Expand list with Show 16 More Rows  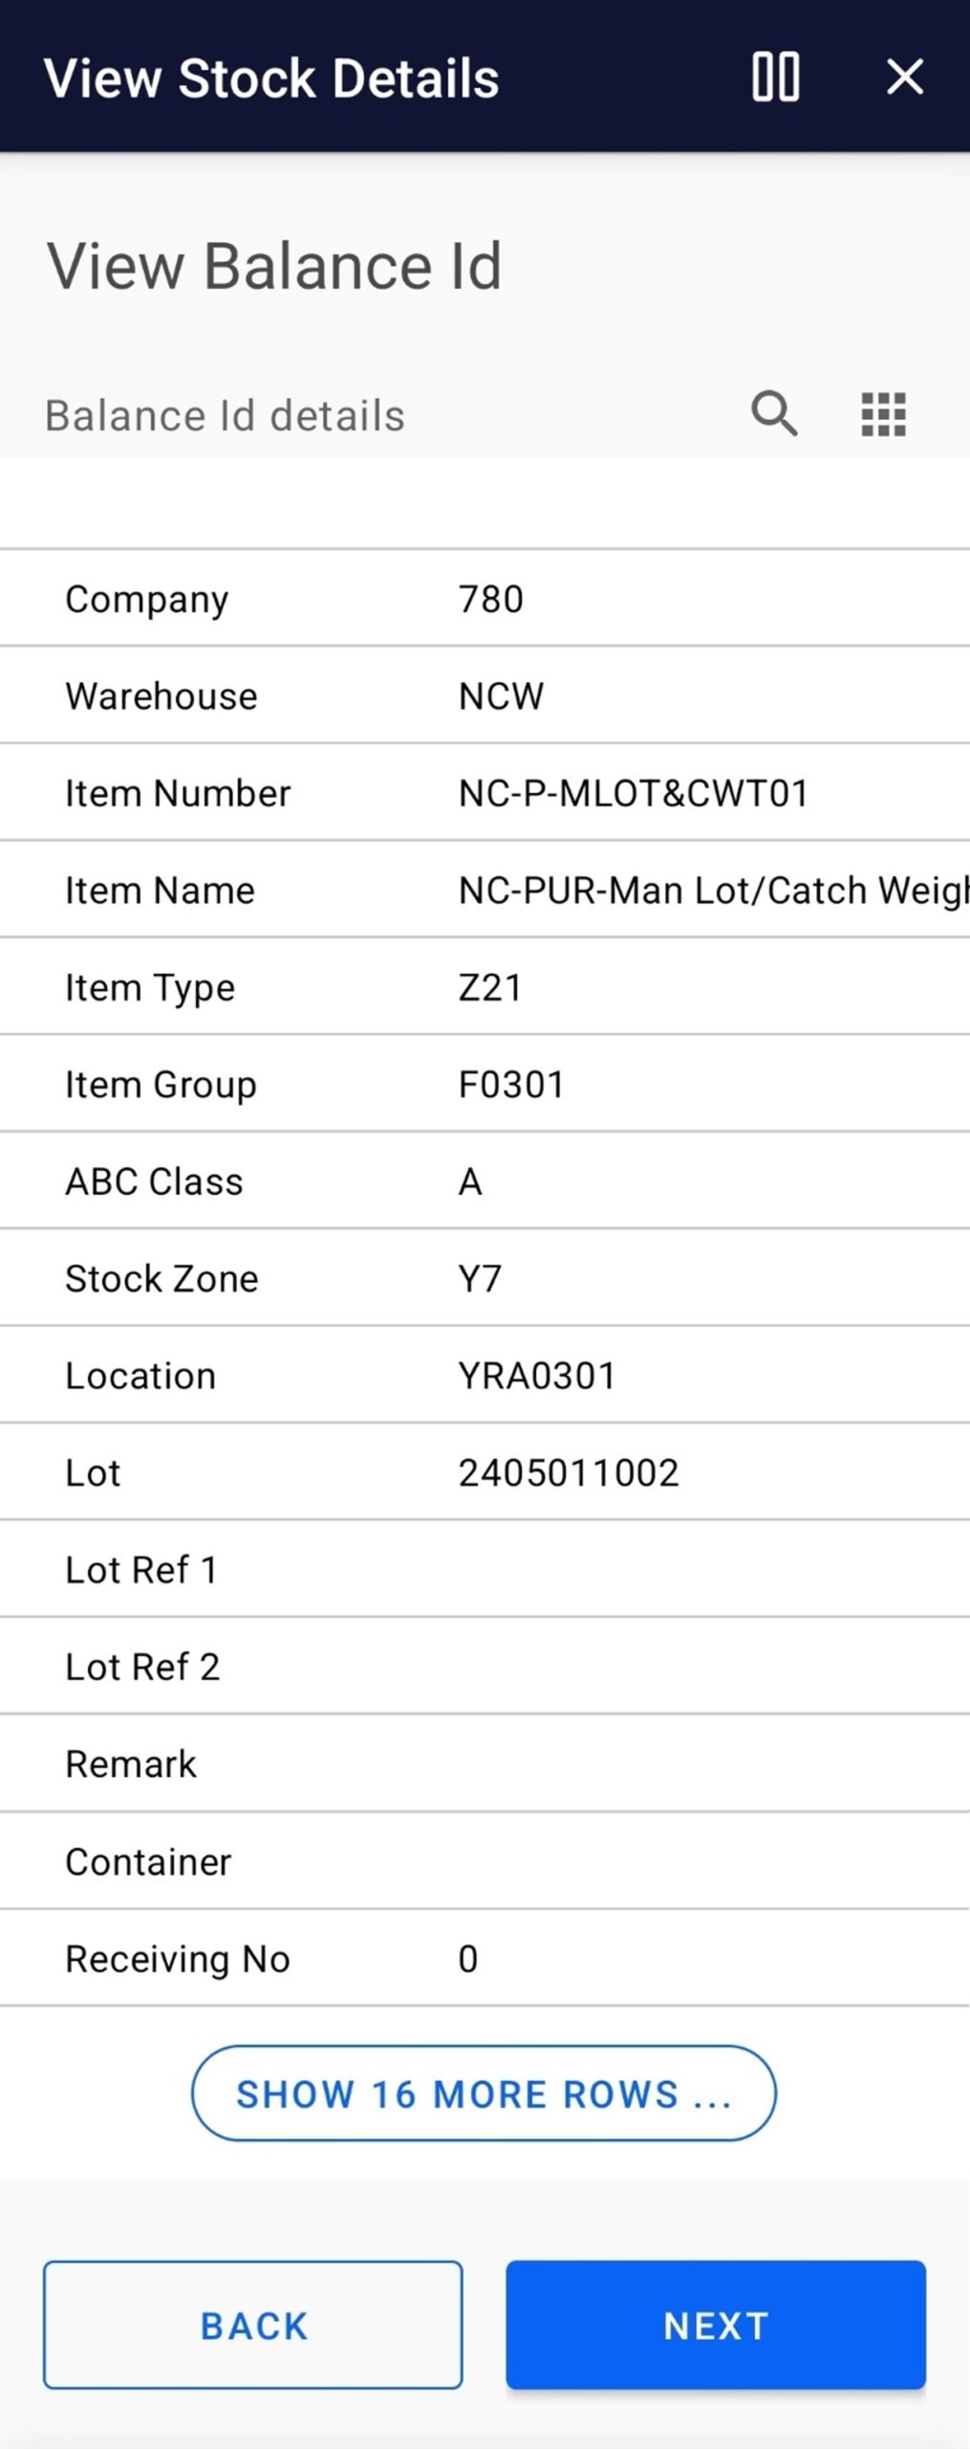click(x=484, y=2093)
